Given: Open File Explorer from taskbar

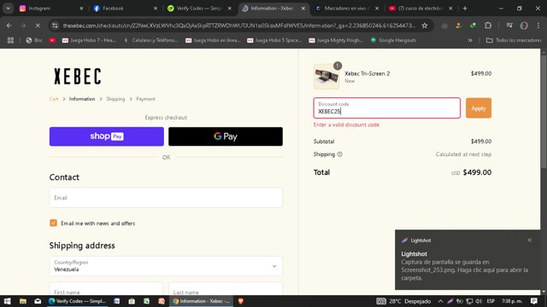Looking at the screenshot, I should coord(23,301).
